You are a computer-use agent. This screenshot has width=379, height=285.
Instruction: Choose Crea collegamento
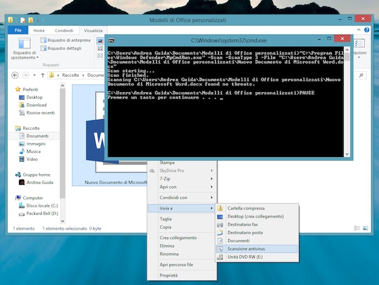(x=183, y=238)
